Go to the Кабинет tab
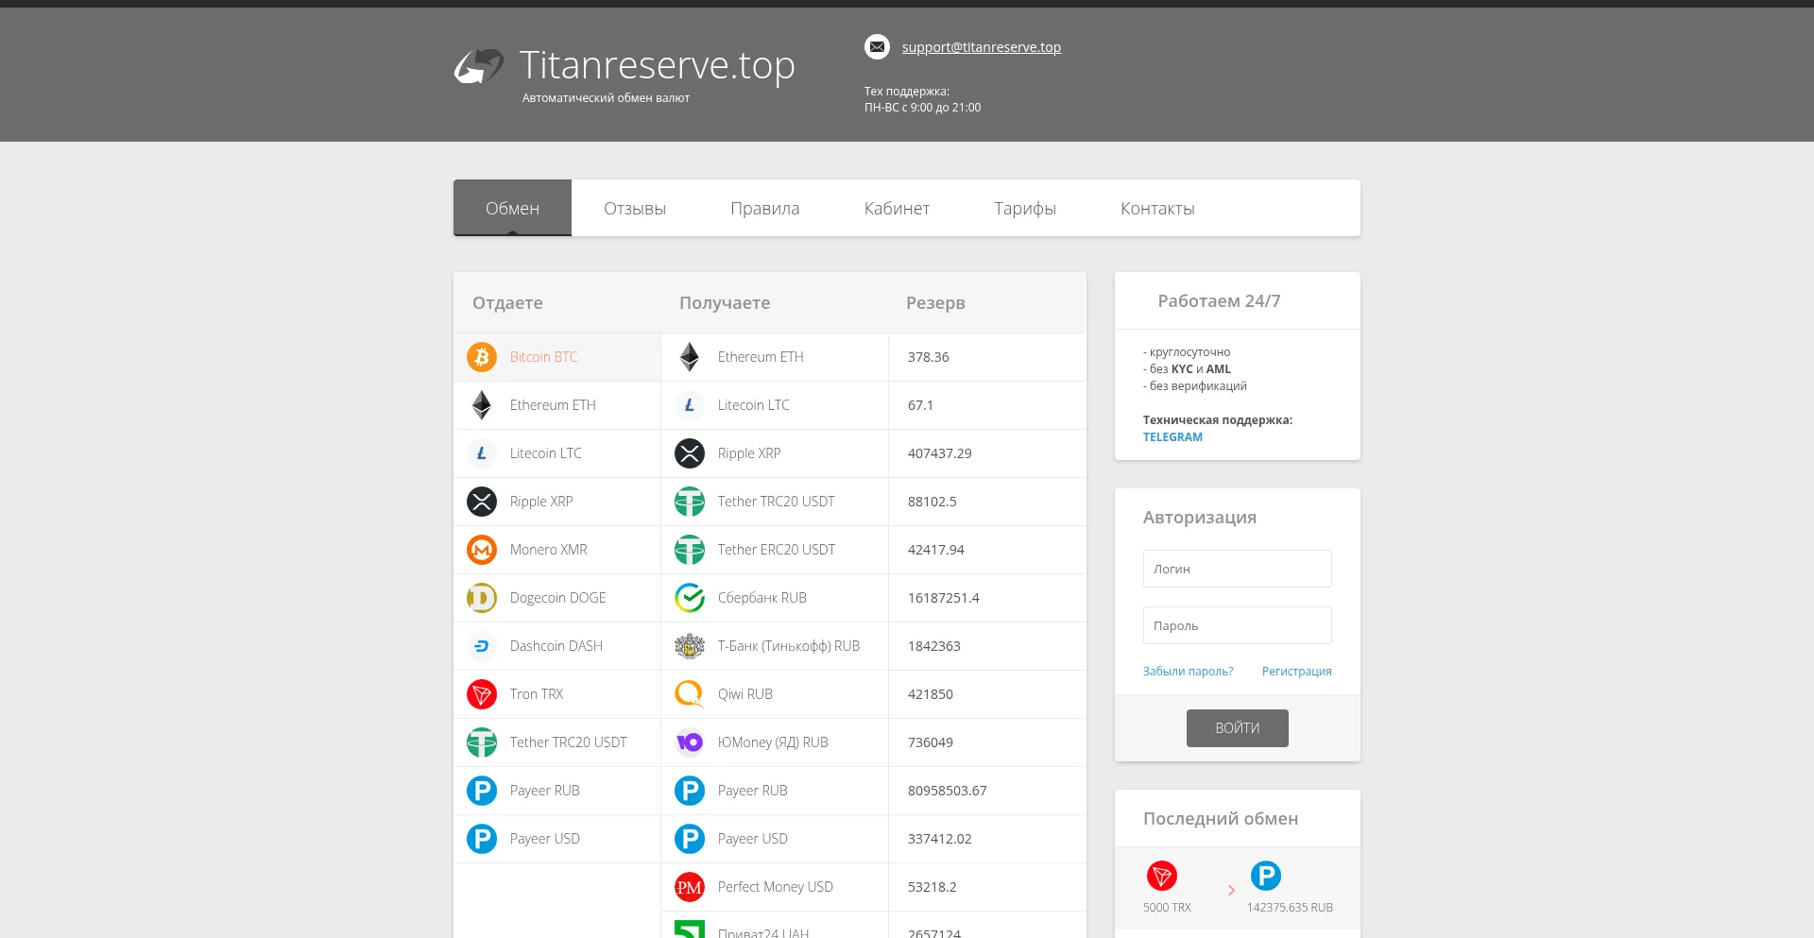Viewport: 1814px width, 938px height. click(897, 208)
